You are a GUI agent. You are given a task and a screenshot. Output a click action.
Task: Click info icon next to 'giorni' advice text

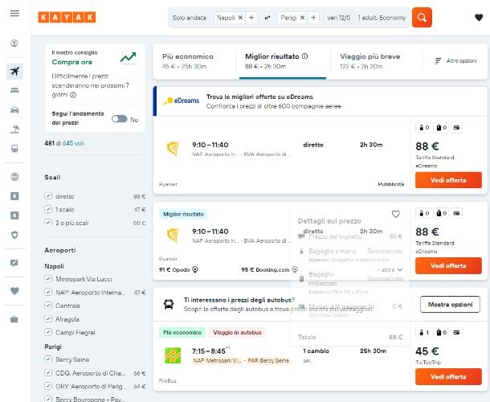pos(73,95)
